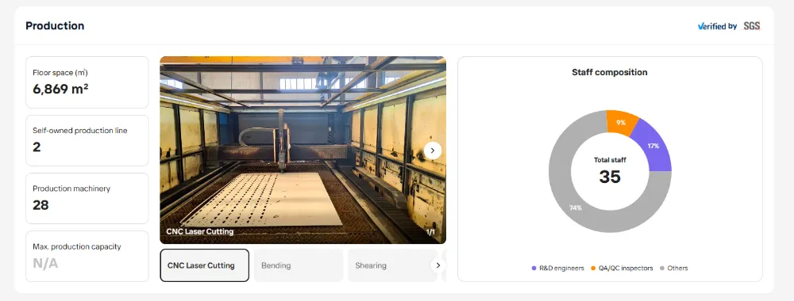Click the SGS verification logo
The image size is (794, 301).
click(x=751, y=26)
